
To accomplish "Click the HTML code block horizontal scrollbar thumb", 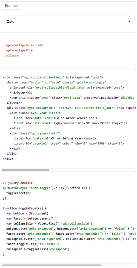I will pyautogui.click(x=25, y=170).
